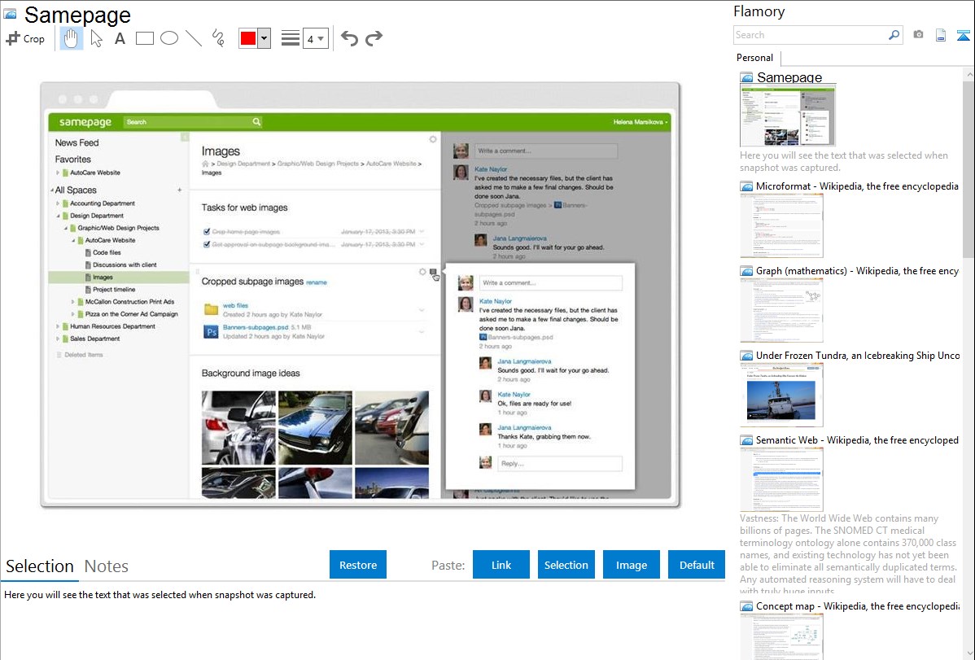
Task: Click the icon beside Graph (mathematics) title
Action: click(x=747, y=271)
